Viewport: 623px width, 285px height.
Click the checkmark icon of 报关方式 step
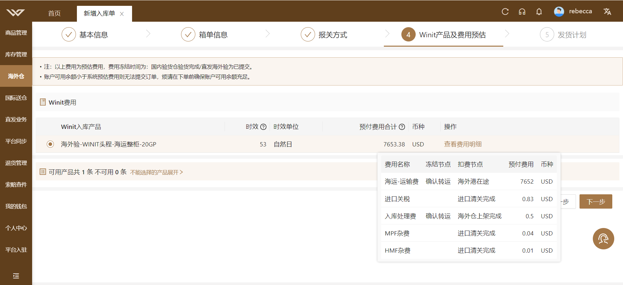(x=308, y=34)
